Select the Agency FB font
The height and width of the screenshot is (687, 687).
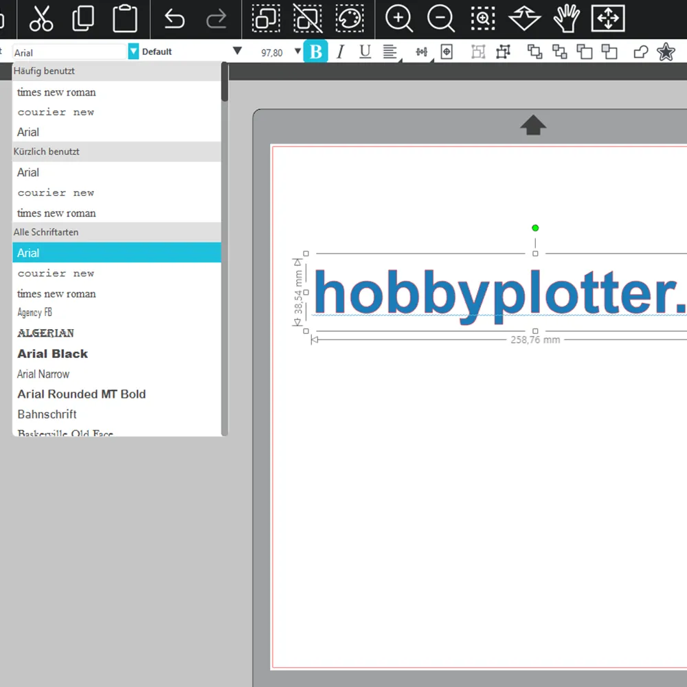[117, 313]
